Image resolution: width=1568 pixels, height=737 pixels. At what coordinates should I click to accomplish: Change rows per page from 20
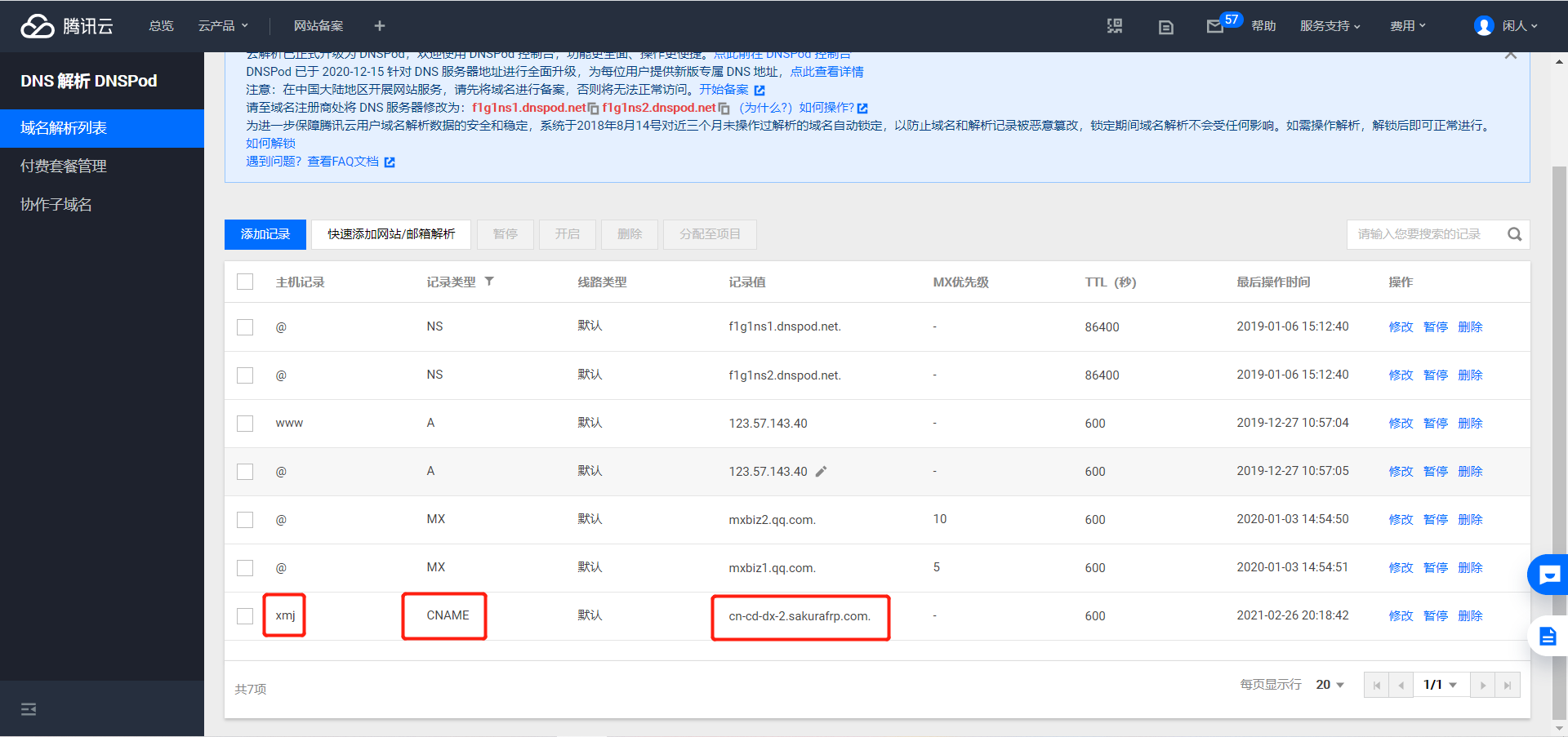point(1330,685)
